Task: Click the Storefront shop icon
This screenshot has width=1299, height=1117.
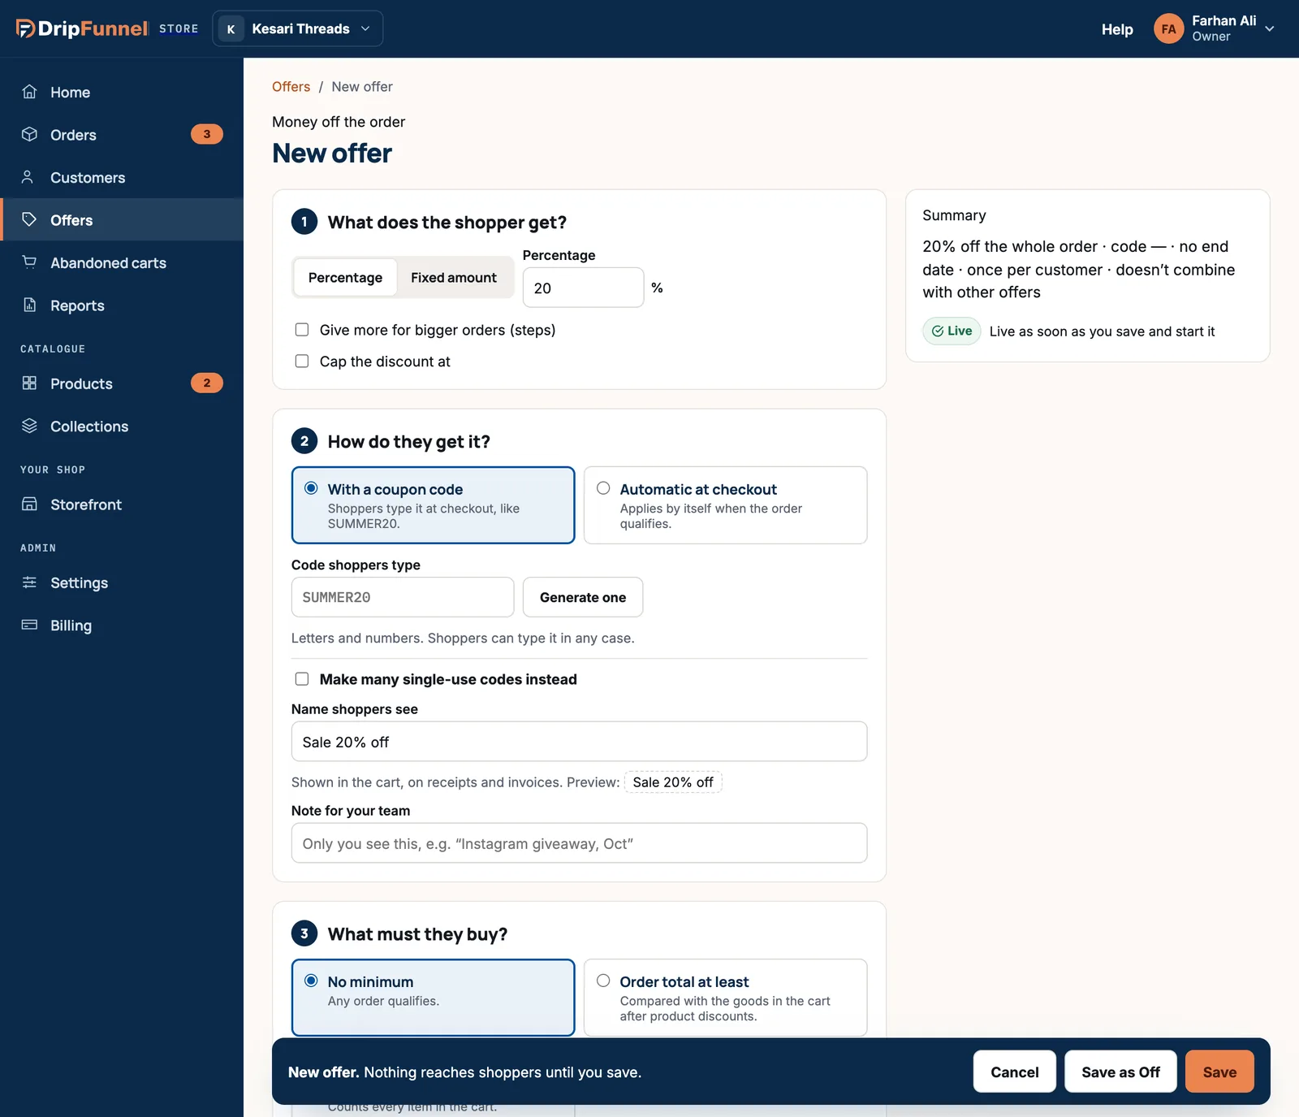Action: point(29,504)
